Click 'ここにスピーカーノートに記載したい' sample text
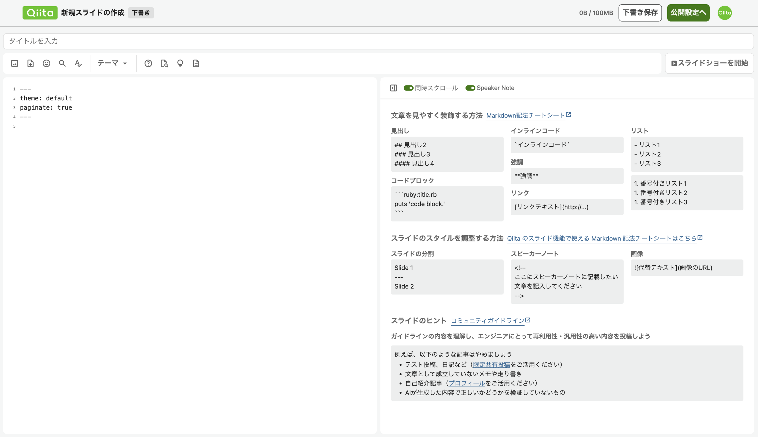The image size is (758, 437). click(566, 277)
